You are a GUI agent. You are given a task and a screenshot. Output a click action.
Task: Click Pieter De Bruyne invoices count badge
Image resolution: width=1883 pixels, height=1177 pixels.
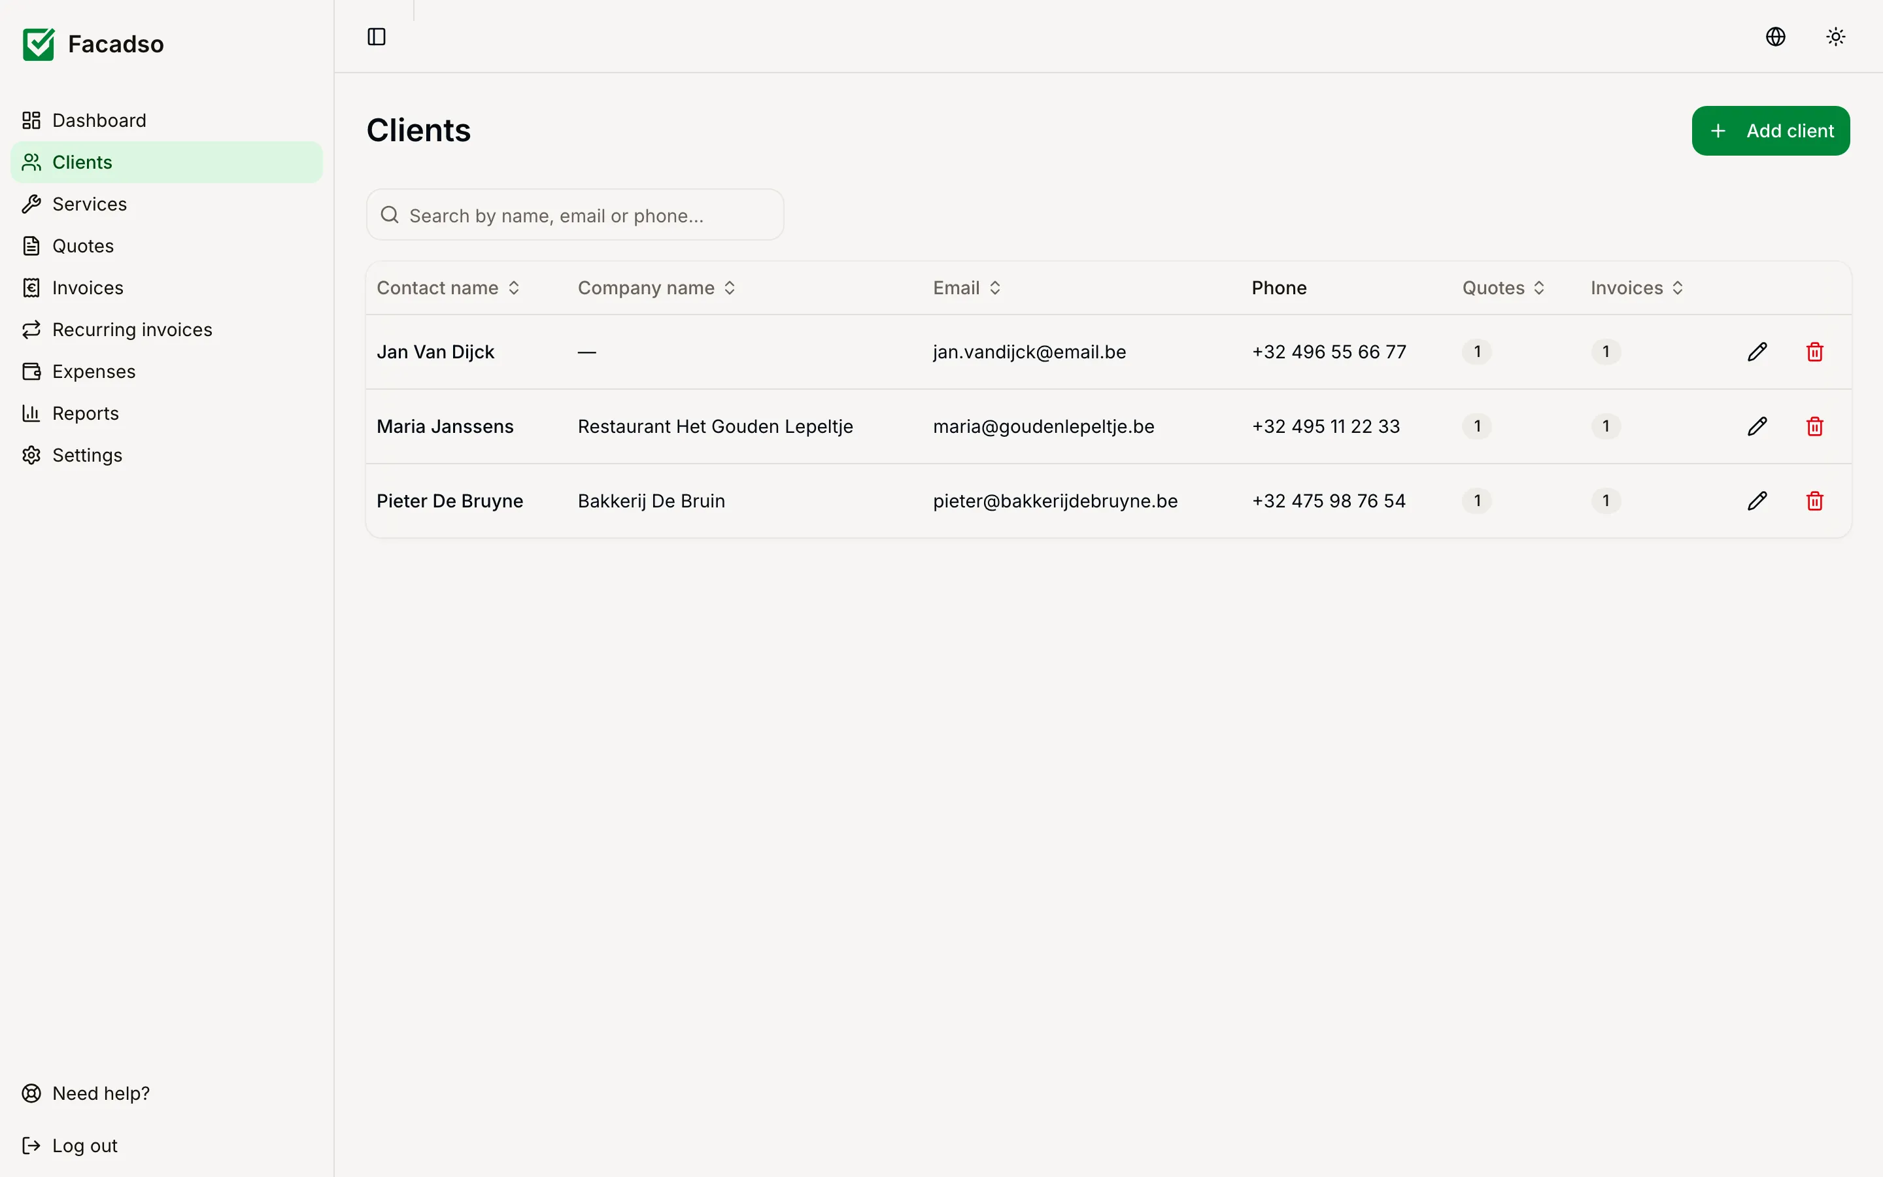1606,500
